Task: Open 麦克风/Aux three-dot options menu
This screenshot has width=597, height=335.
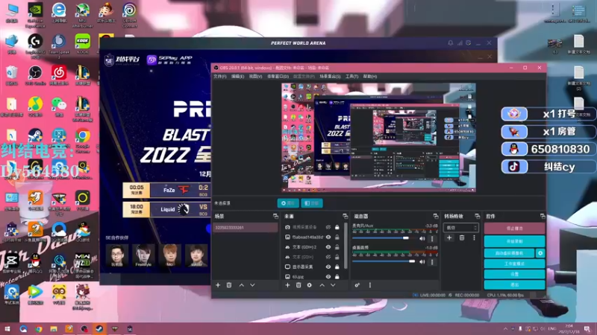Action: tap(432, 238)
